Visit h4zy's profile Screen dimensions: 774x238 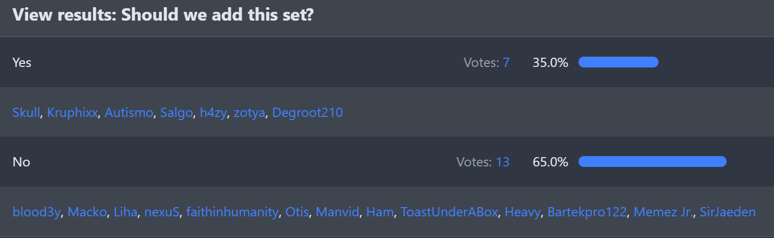tap(213, 112)
